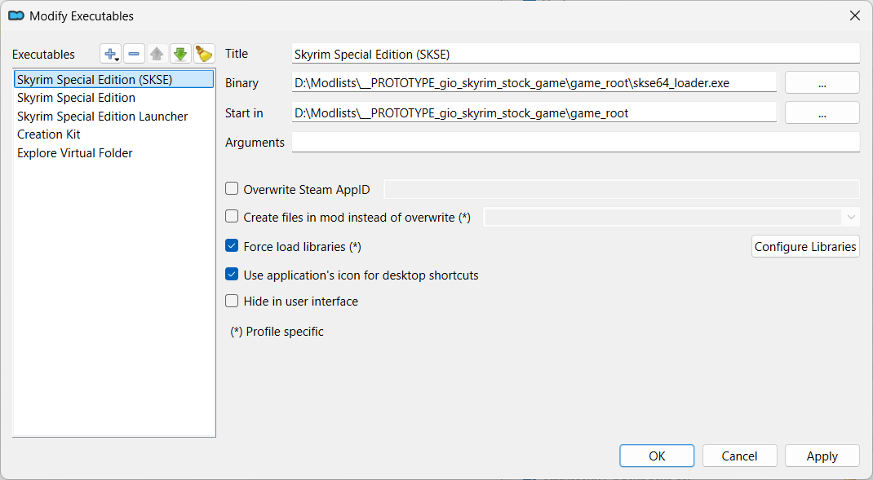Click Cancel to discard changes

pyautogui.click(x=739, y=456)
